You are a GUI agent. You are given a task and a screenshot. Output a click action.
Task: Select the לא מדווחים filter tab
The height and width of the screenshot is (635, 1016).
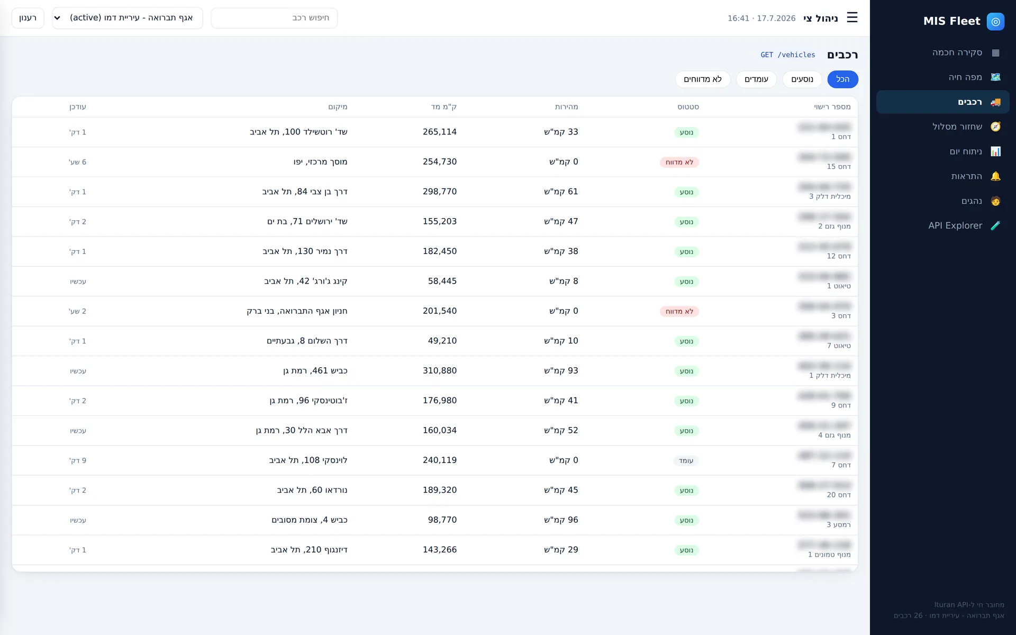703,79
